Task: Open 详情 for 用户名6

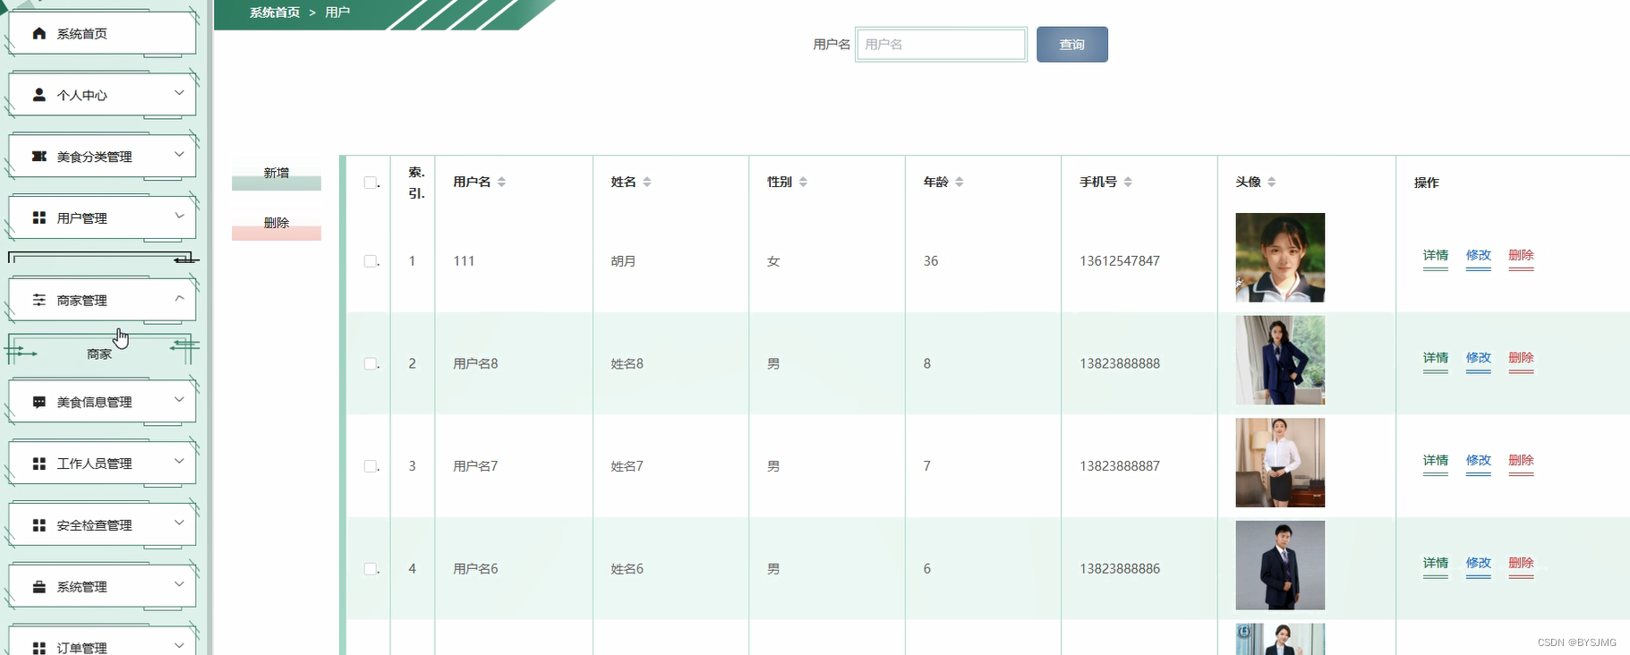Action: 1435,565
